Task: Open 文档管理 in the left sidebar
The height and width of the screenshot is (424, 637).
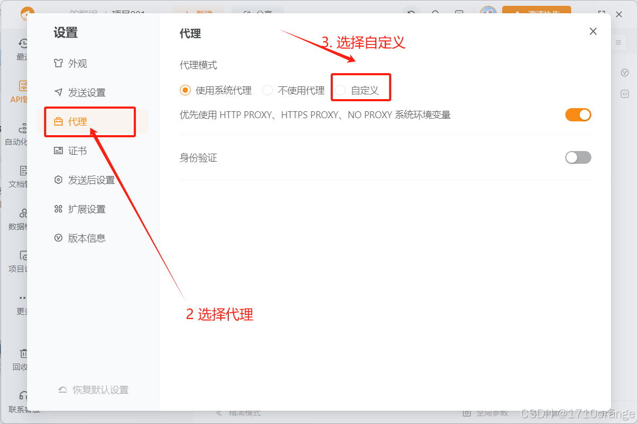Action: [x=18, y=177]
